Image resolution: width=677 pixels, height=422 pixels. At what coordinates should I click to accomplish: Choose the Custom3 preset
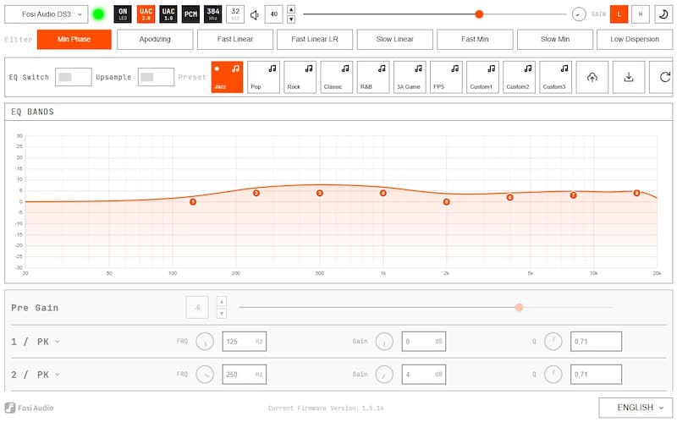tap(555, 77)
